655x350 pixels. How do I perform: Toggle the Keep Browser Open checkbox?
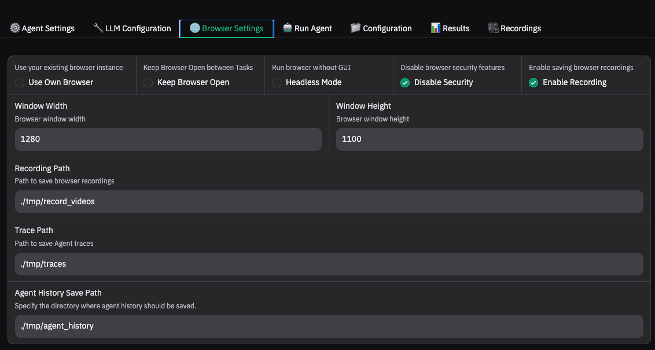point(148,83)
